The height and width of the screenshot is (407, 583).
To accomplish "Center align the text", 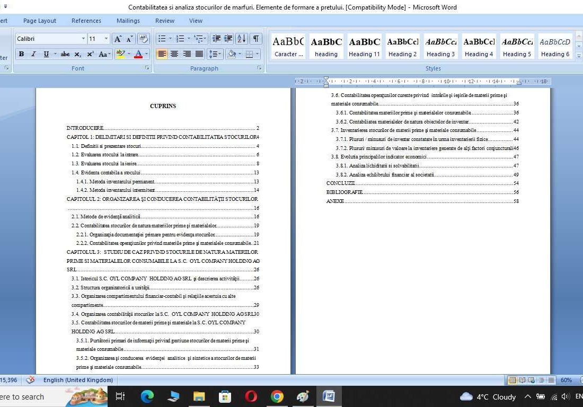I will coord(174,54).
